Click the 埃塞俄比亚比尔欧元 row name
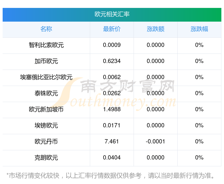The height and width of the screenshot is (184, 224). click(x=46, y=77)
